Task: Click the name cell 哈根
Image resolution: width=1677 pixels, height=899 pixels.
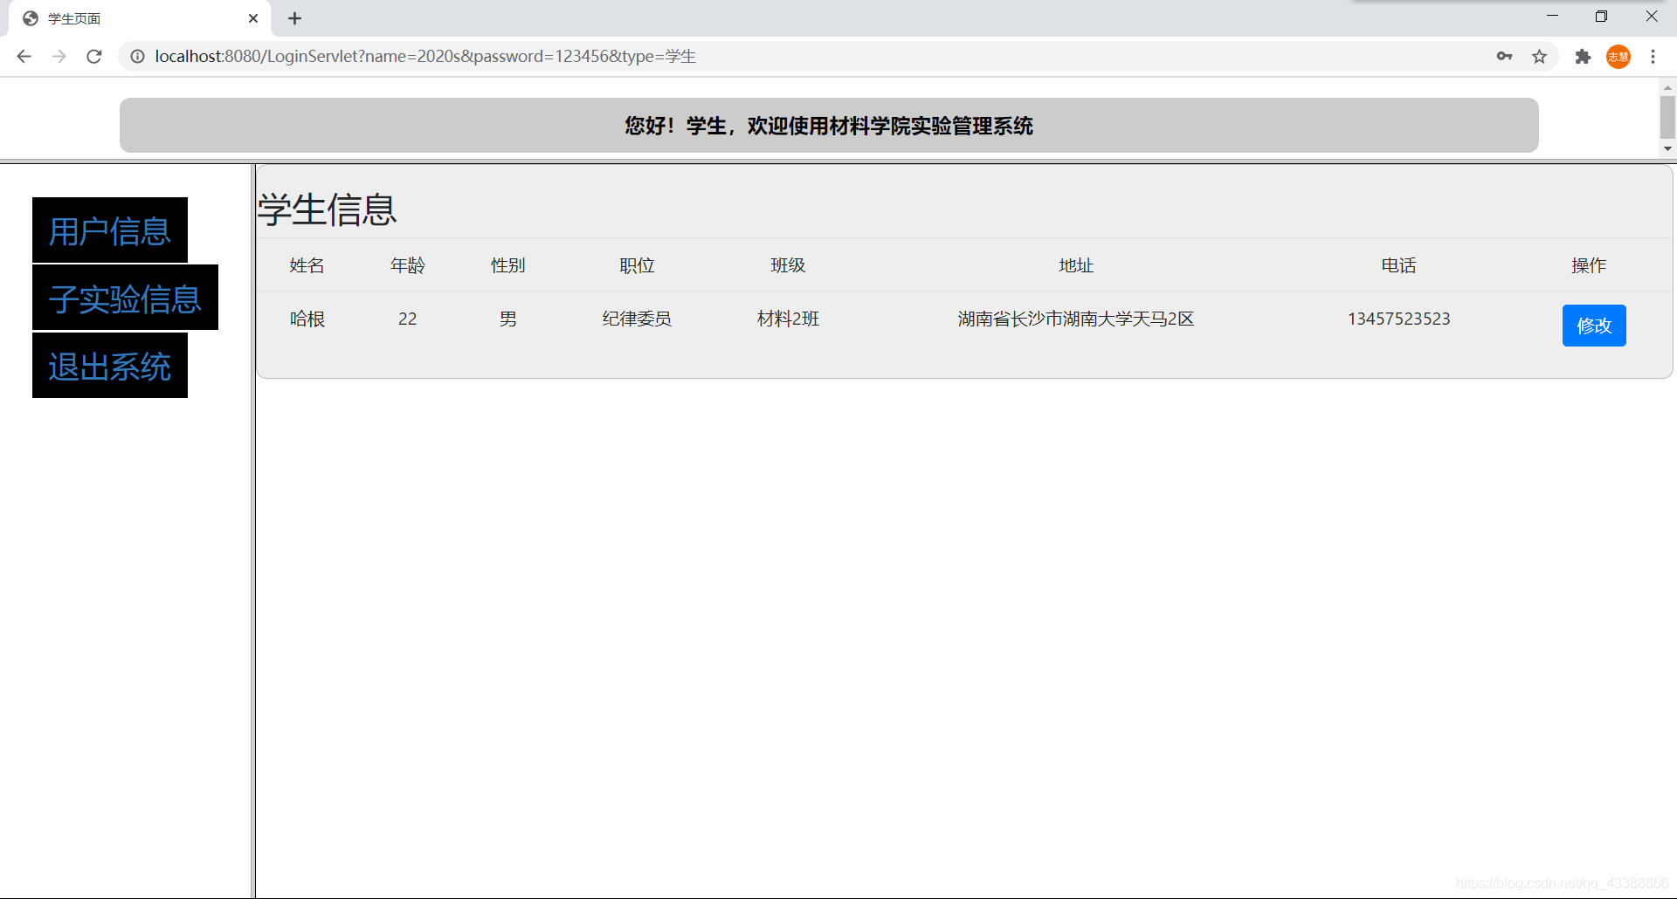Action: coord(307,319)
